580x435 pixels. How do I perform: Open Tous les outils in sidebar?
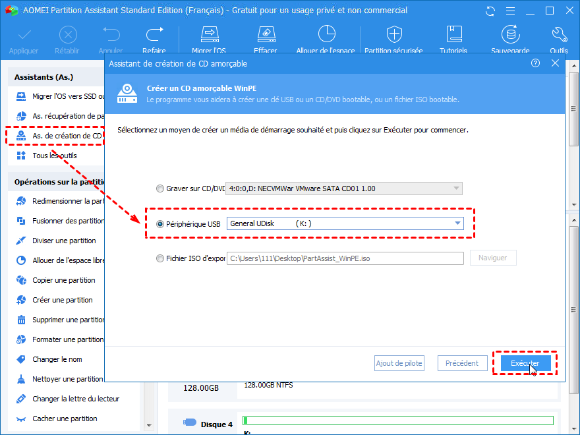[47, 156]
